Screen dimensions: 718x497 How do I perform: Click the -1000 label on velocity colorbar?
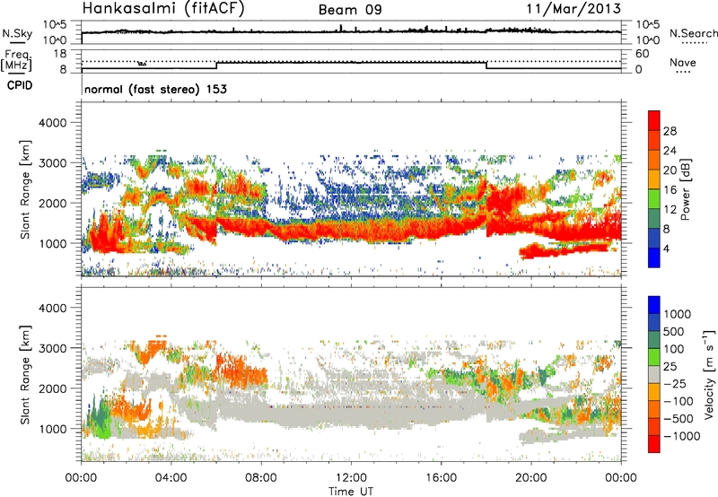681,436
